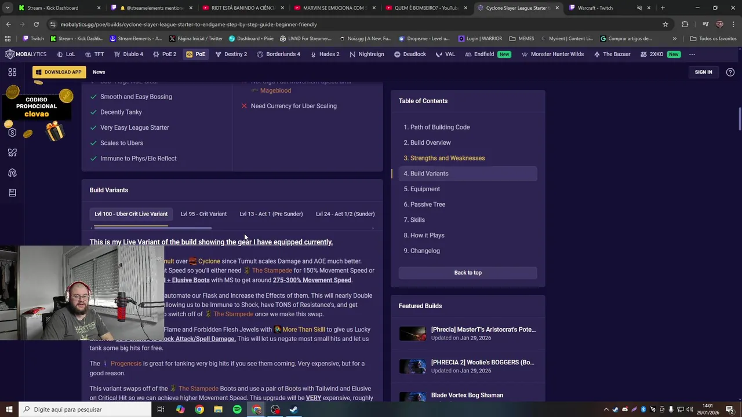Switch to Stream - Kick Dashboard tab
This screenshot has height=417, width=742.
point(59,8)
